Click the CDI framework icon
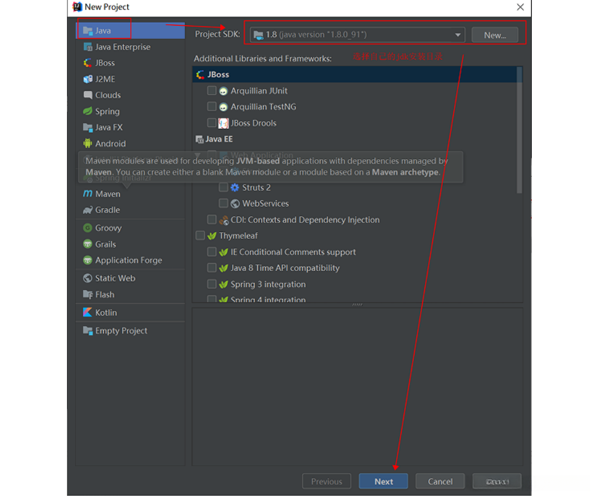 [224, 220]
